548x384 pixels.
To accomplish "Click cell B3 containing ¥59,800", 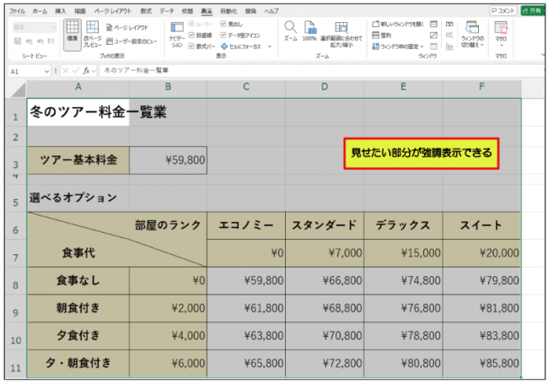I will pos(168,160).
